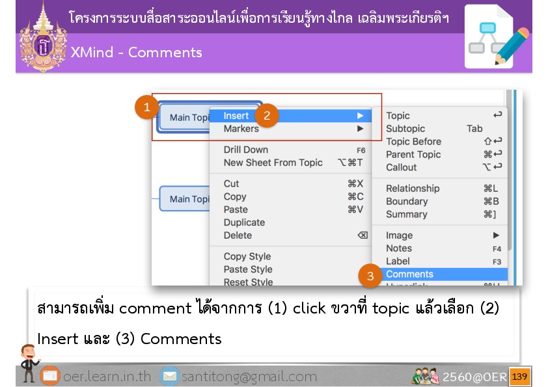Image resolution: width=548 pixels, height=387 pixels.
Task: Choose Comments from the Insert submenu
Action: pyautogui.click(x=409, y=274)
